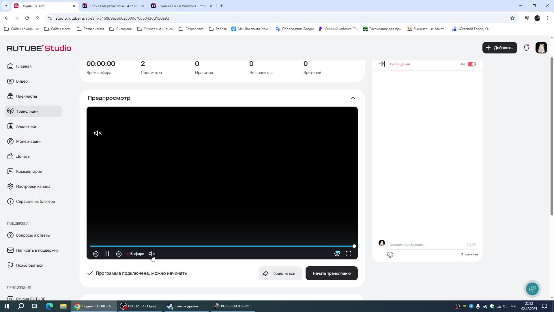Toggle the Чат switch off
Viewport: 554px width, 312px height.
click(471, 64)
